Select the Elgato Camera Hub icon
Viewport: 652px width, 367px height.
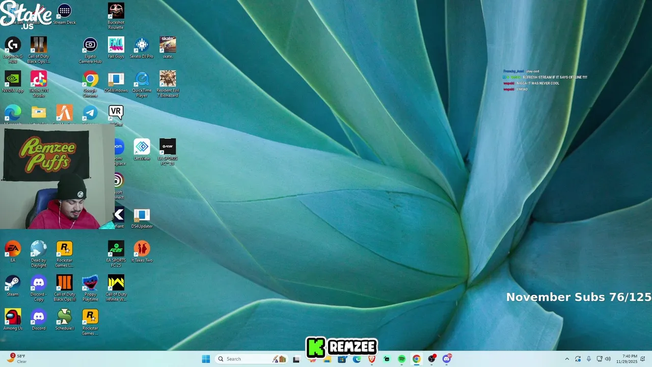point(90,50)
